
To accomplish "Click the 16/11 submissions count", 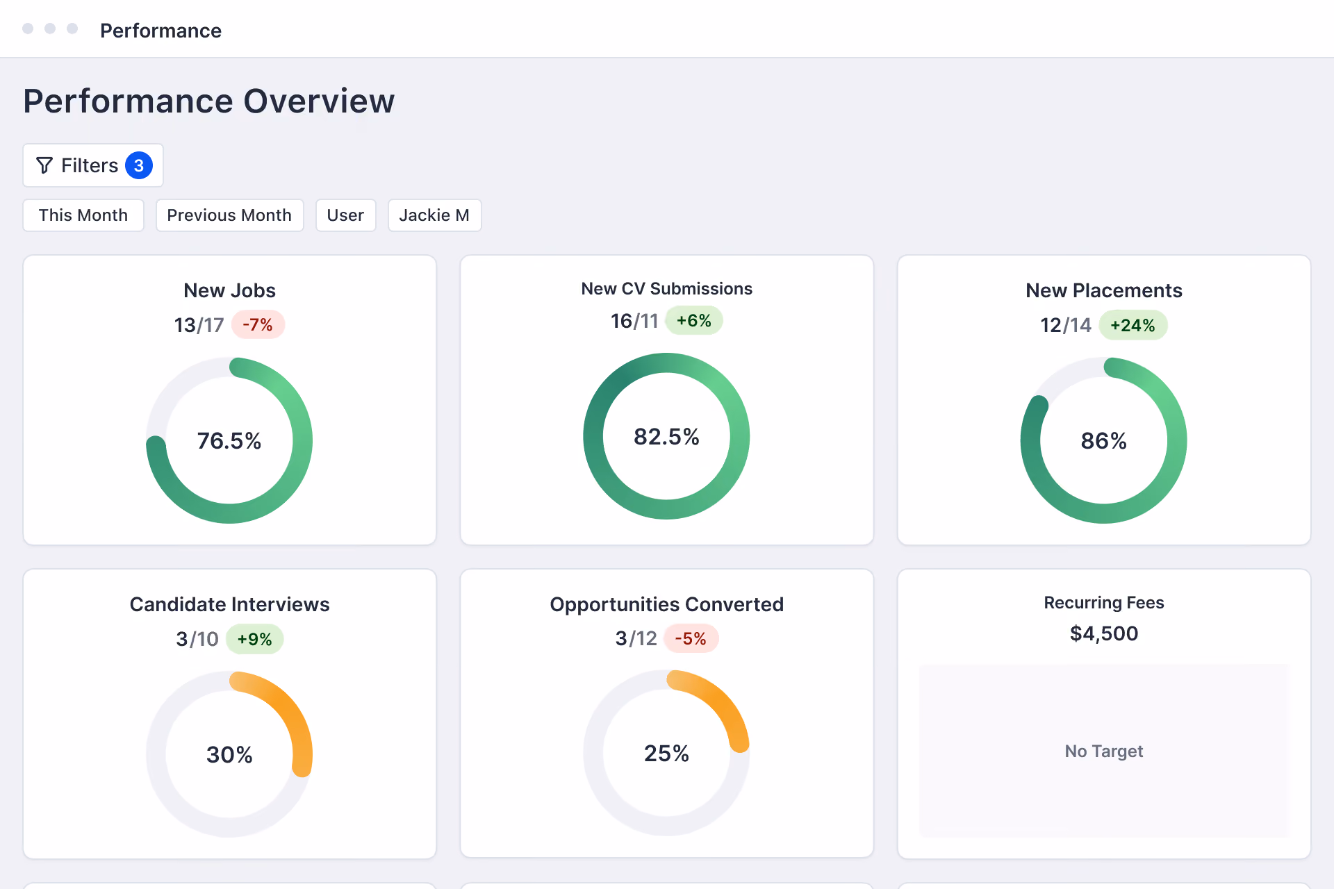I will pyautogui.click(x=634, y=321).
